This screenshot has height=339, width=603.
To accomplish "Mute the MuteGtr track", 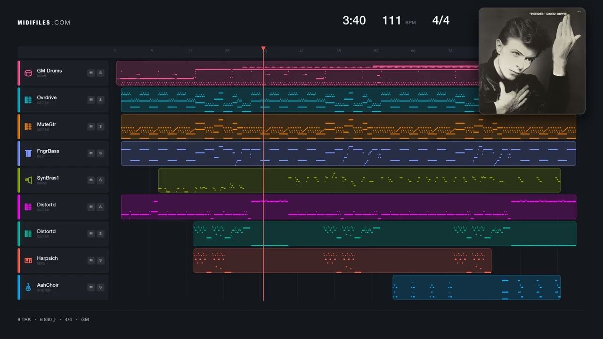I will click(91, 127).
